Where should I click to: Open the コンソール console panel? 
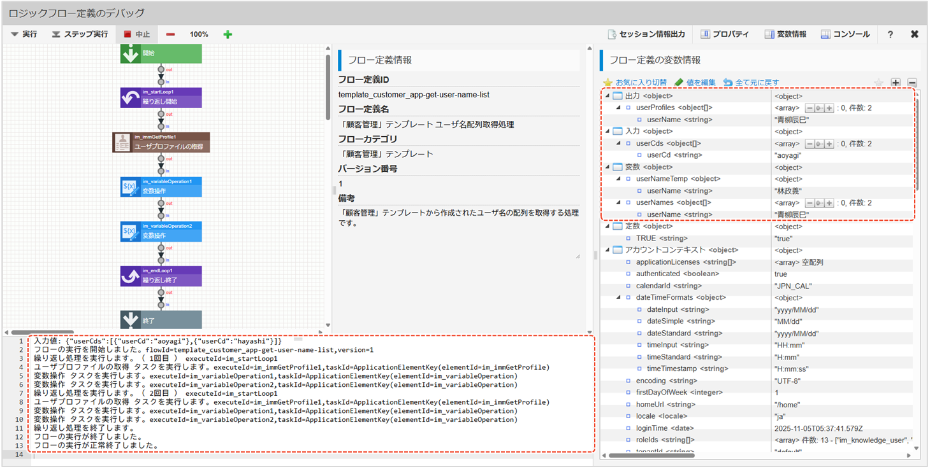[845, 34]
